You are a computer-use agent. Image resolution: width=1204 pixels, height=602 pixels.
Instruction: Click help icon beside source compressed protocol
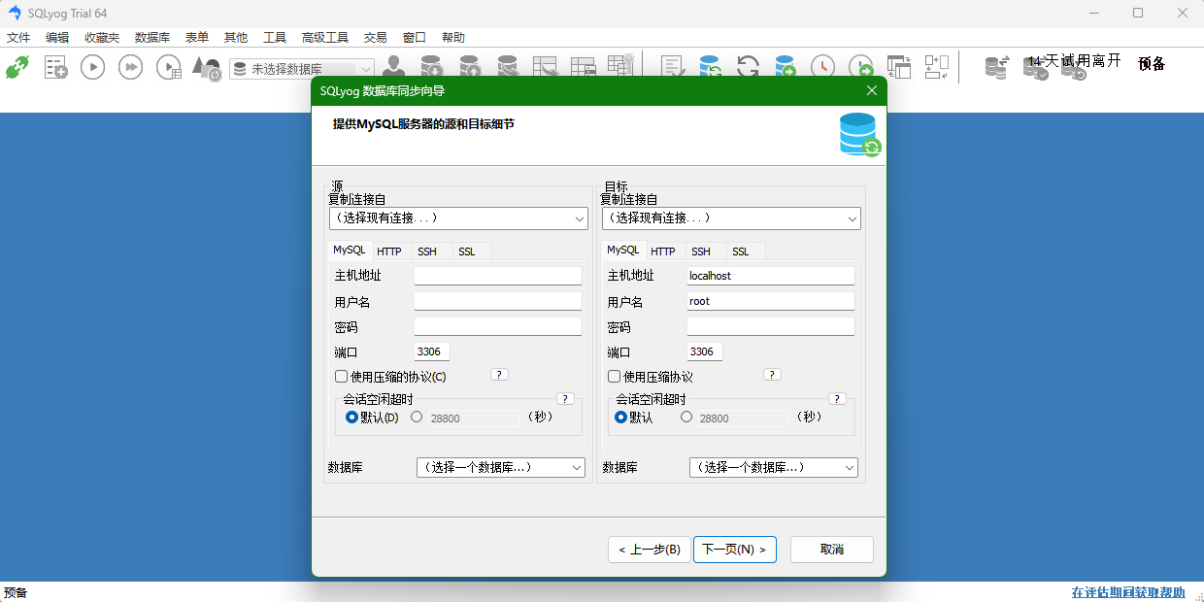point(499,375)
